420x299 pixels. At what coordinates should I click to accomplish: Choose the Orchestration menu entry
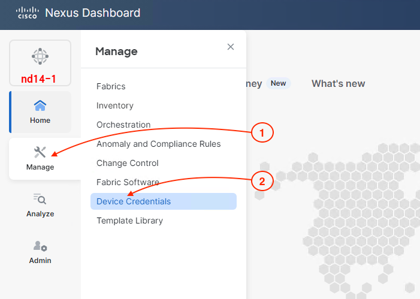[123, 125]
